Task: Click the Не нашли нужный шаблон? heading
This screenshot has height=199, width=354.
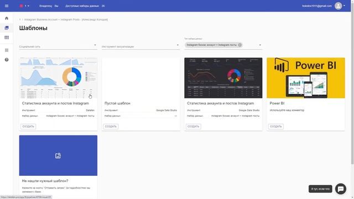Action: (x=45, y=181)
